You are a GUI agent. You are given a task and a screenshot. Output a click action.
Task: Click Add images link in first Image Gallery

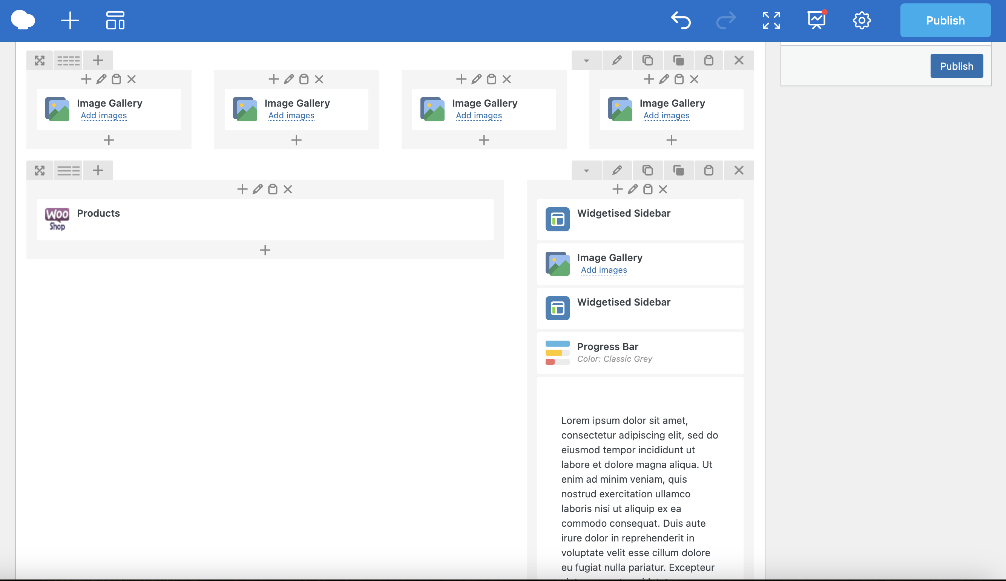coord(103,115)
